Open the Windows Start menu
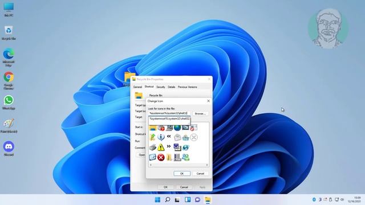This screenshot has height=205, width=365. [x=157, y=200]
